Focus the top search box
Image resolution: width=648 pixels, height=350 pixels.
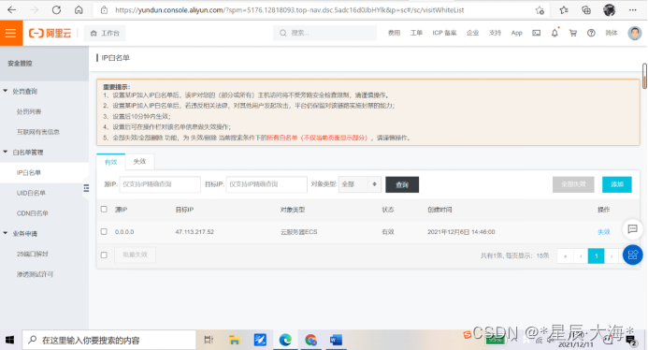point(324,33)
